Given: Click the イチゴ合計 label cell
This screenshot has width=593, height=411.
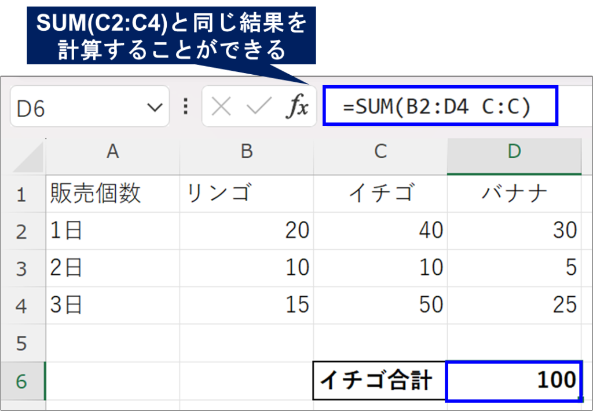Looking at the screenshot, I should pyautogui.click(x=380, y=381).
